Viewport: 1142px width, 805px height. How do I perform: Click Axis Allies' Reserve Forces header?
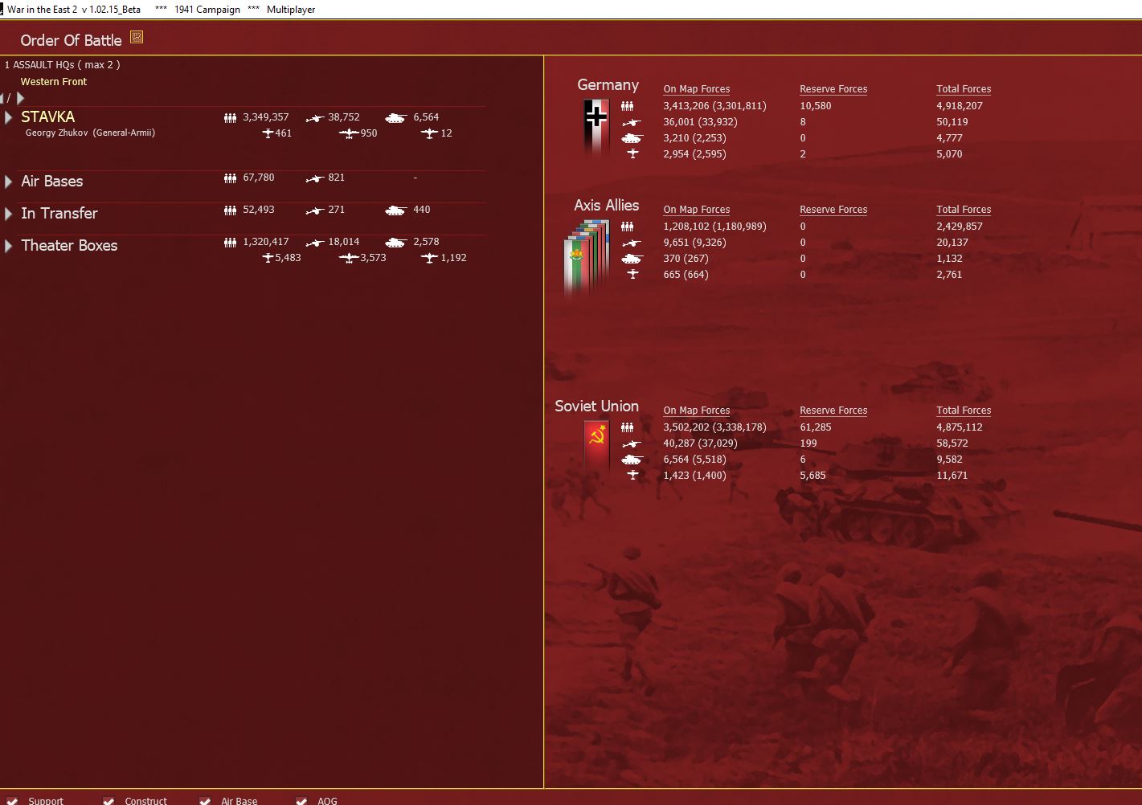pyautogui.click(x=833, y=210)
